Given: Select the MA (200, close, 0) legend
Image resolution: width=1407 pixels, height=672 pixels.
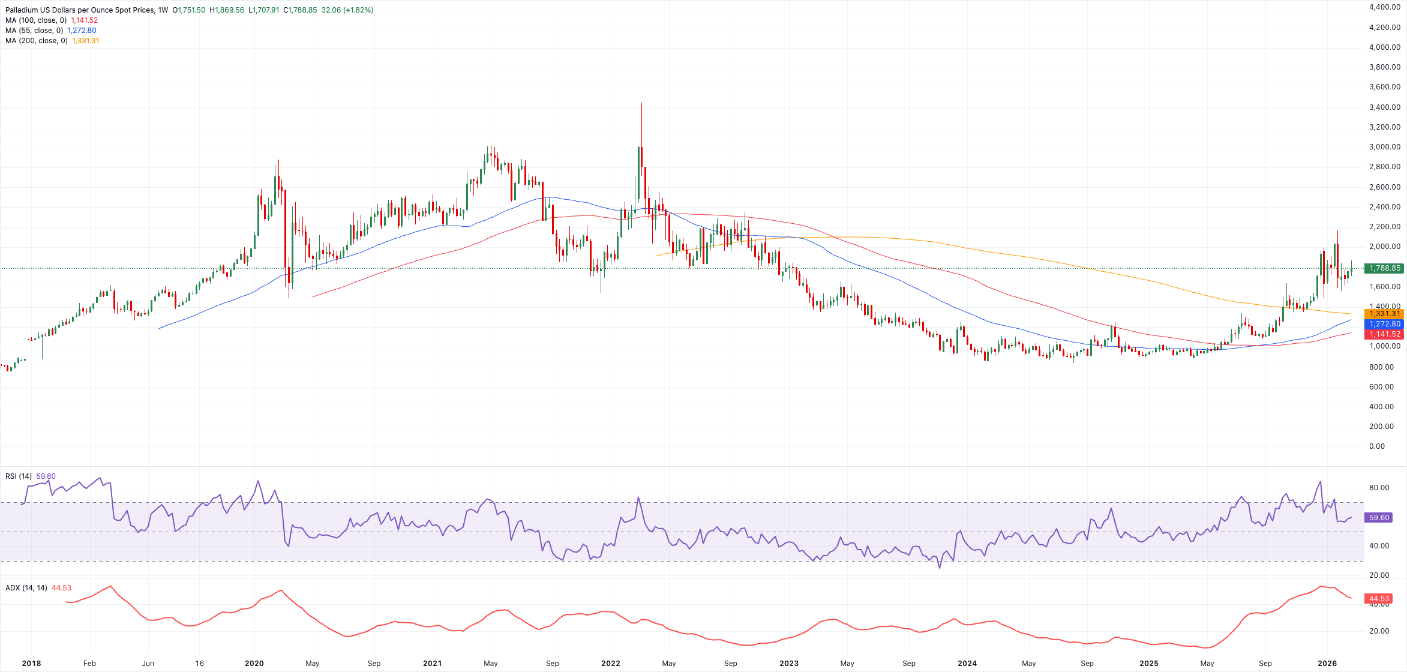Looking at the screenshot, I should 36,41.
